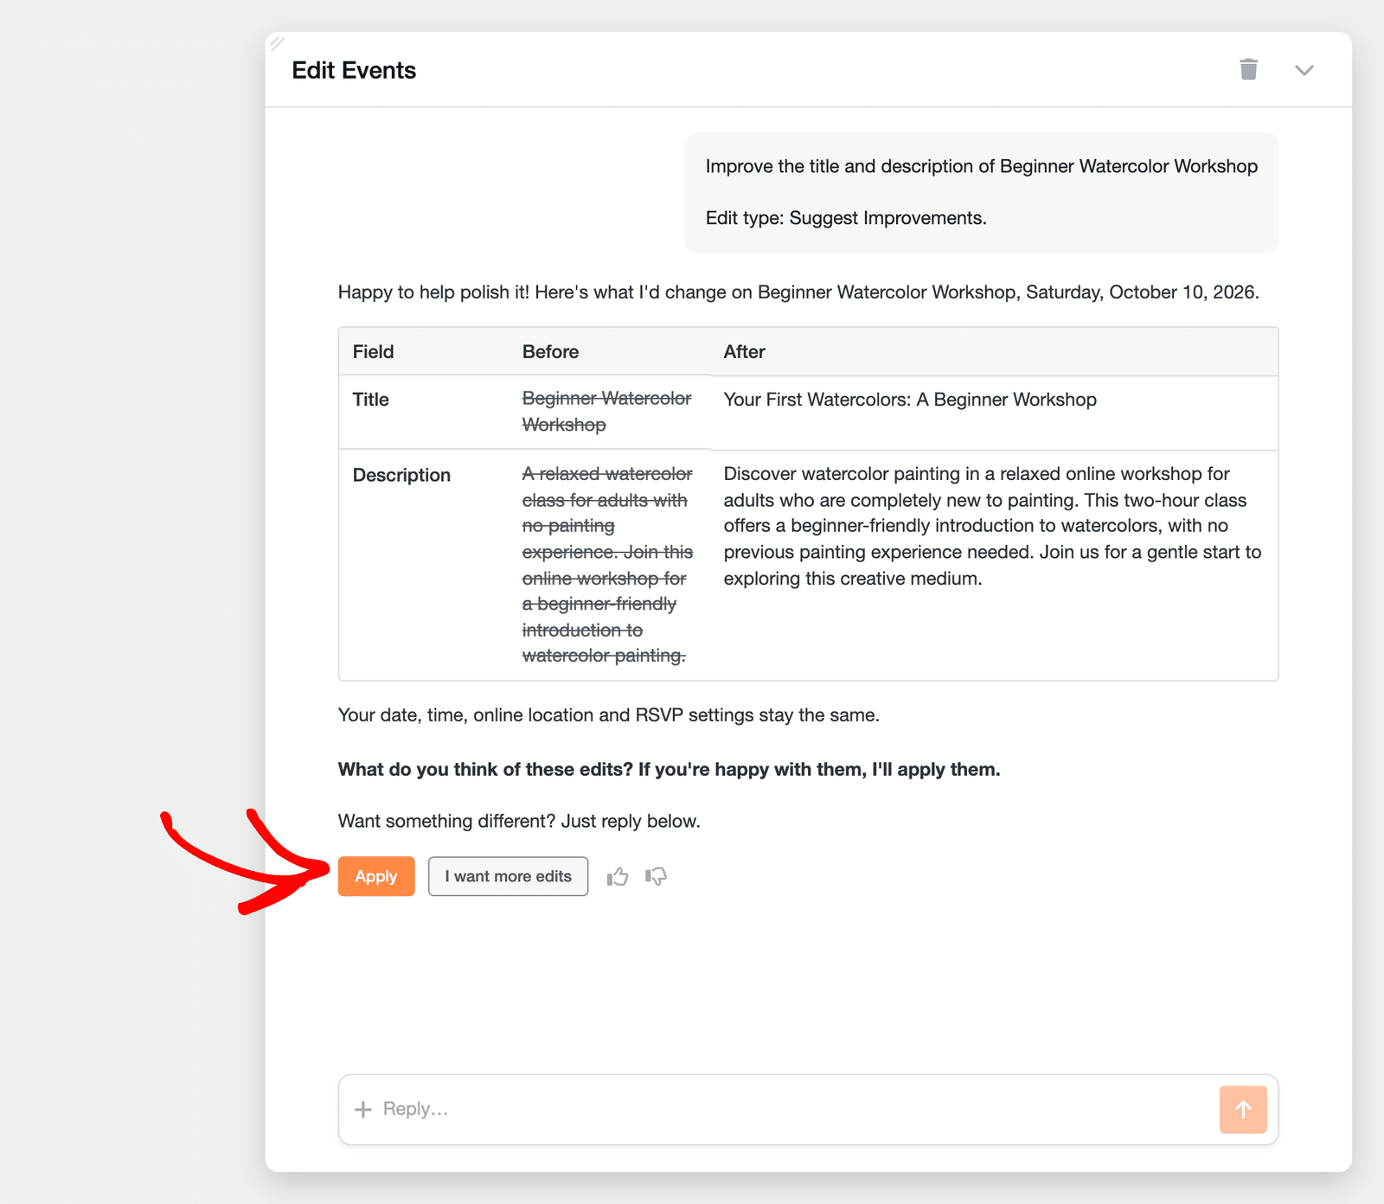Click the struck-through old title in the Before column
Viewport: 1384px width, 1204px height.
[607, 412]
